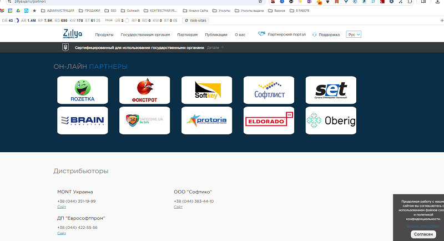Open the Chrome downloads icon
444x241 pixels.
pyautogui.click(x=437, y=2)
